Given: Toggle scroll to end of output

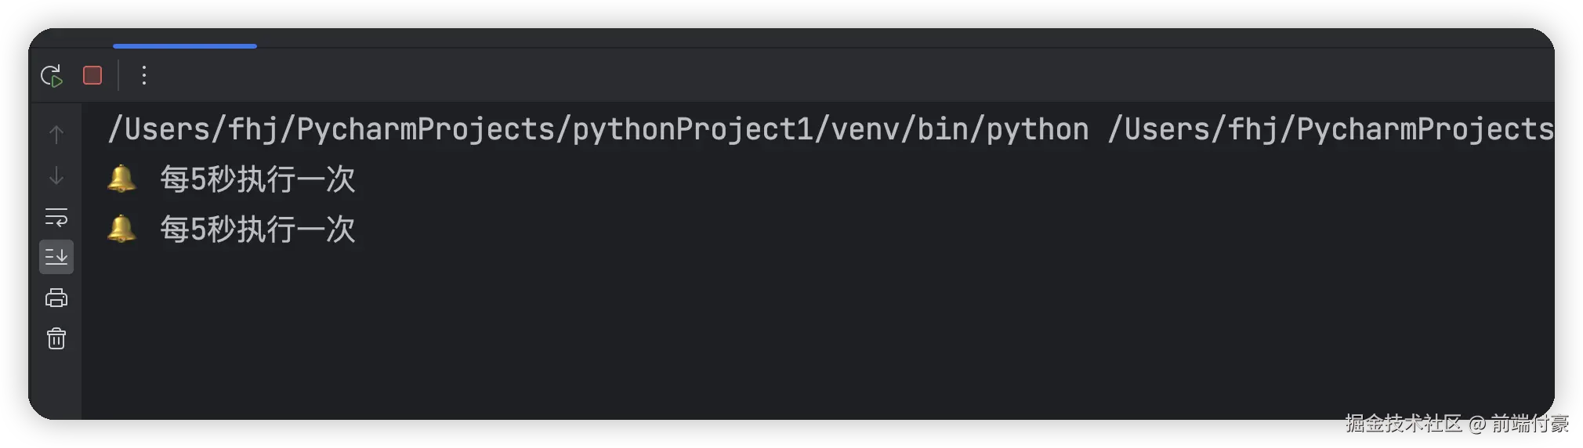Looking at the screenshot, I should click(x=56, y=257).
